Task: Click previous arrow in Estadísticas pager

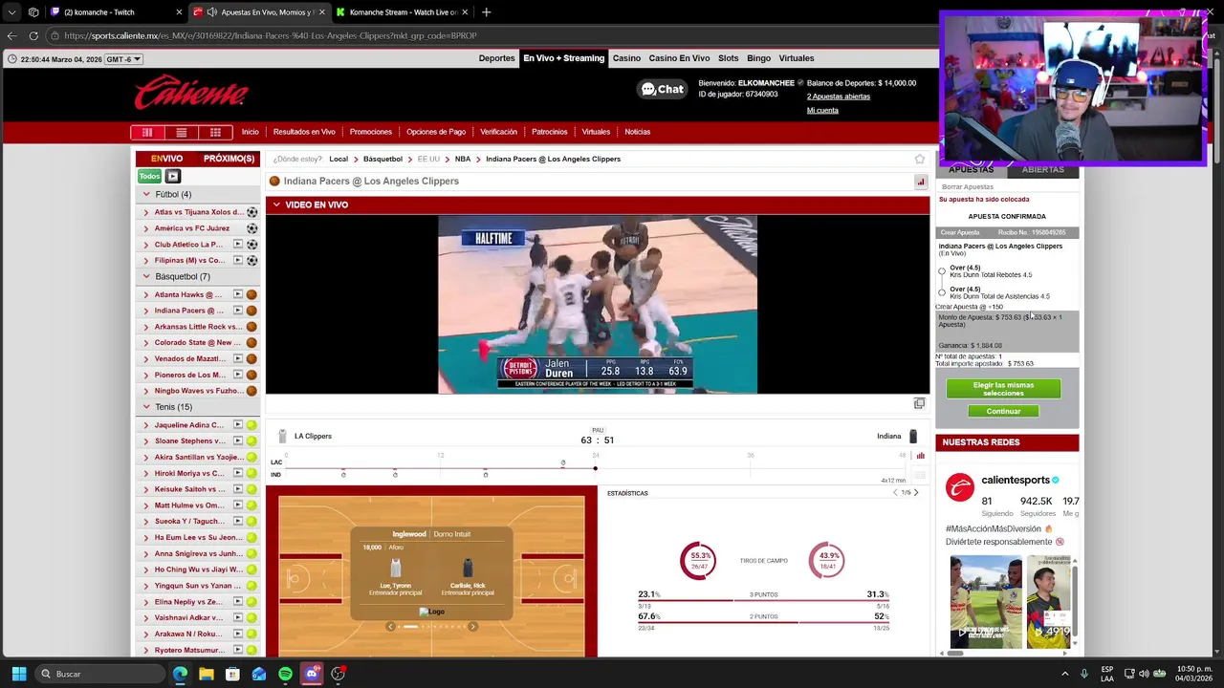Action: point(895,493)
